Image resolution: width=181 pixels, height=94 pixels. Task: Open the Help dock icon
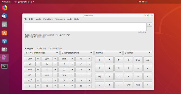[4, 41]
